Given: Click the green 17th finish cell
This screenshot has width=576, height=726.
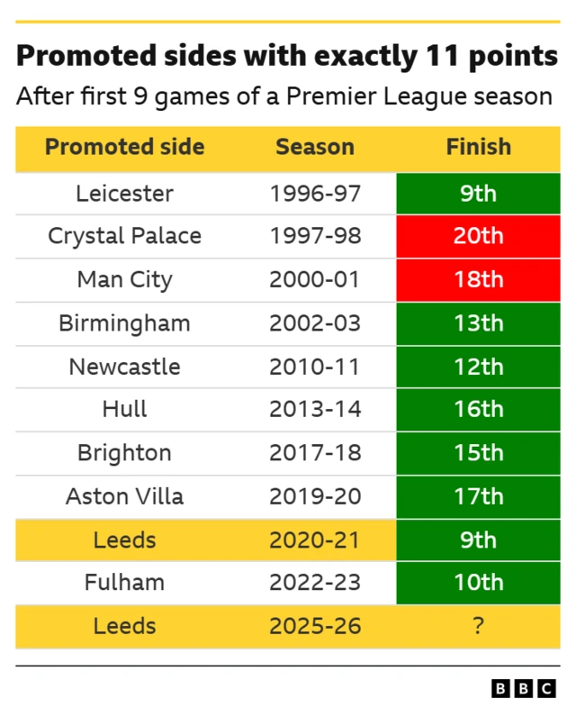Looking at the screenshot, I should click(478, 495).
